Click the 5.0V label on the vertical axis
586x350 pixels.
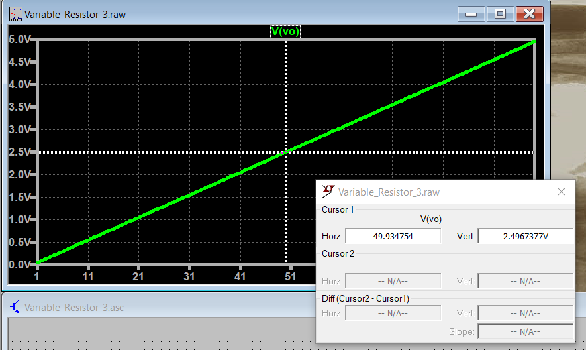(x=19, y=39)
